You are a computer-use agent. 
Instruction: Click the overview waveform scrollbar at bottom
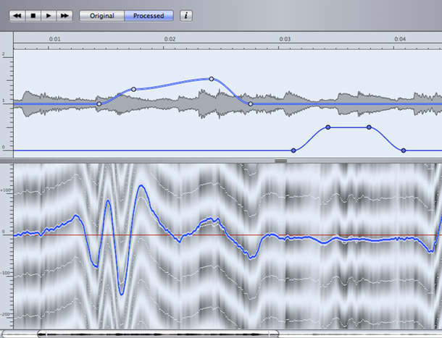(156, 334)
